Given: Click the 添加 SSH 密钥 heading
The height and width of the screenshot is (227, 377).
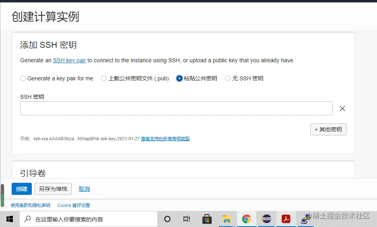Looking at the screenshot, I should (48, 45).
